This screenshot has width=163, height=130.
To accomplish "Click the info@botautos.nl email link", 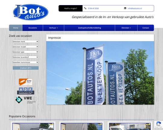I will (x=135, y=8).
